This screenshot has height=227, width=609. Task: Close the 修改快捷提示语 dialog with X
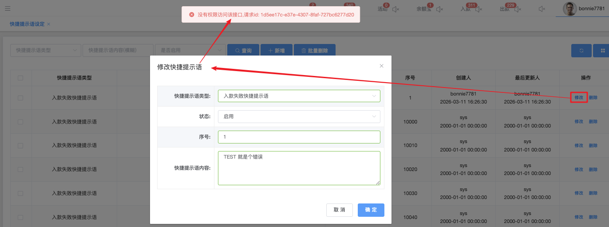coord(381,66)
